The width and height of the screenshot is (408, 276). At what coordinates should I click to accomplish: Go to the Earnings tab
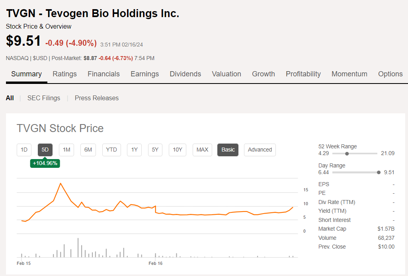[x=144, y=74]
